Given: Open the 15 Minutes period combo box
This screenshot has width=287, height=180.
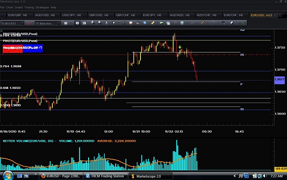Looking at the screenshot, I should pos(48,23).
